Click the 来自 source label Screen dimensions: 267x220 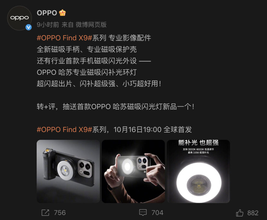pyautogui.click(x=68, y=25)
